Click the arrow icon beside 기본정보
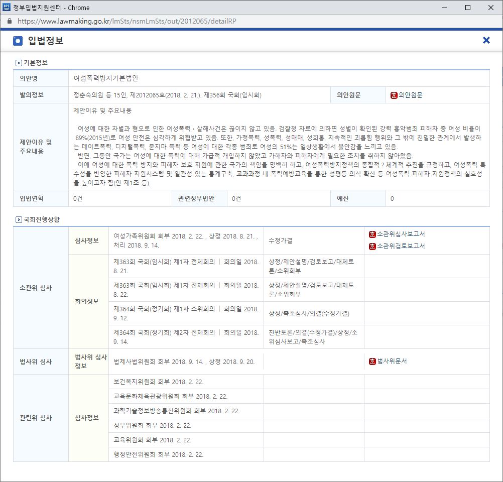The width and height of the screenshot is (503, 482). 19,63
